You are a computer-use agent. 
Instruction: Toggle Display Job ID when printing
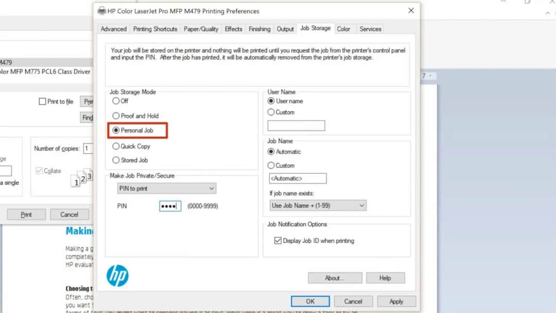[278, 240]
